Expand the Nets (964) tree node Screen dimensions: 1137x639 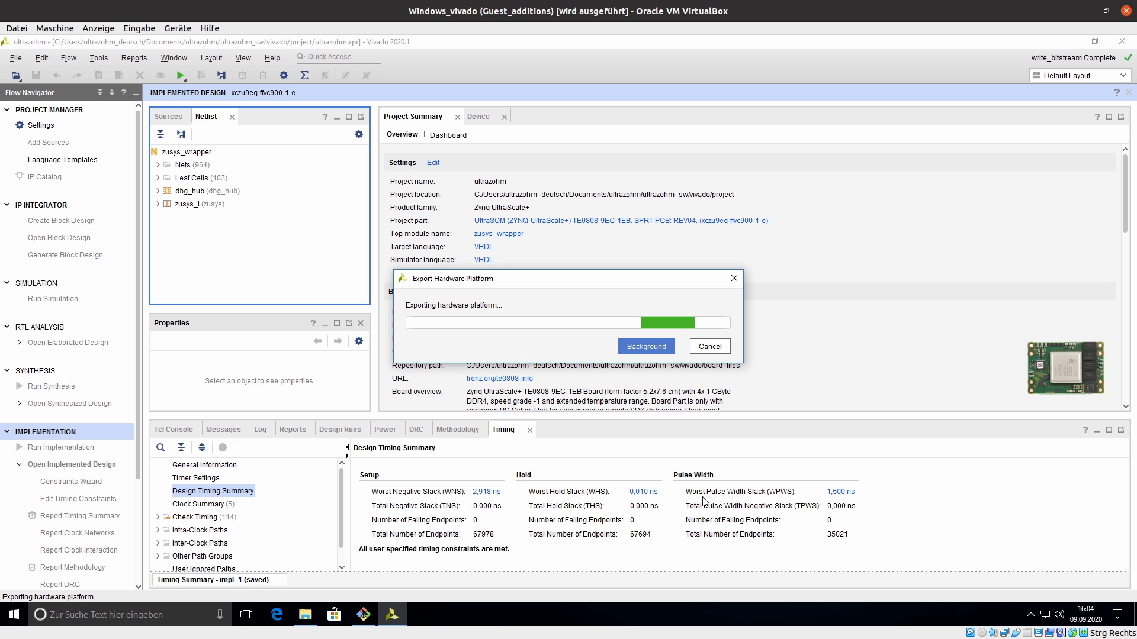(158, 165)
